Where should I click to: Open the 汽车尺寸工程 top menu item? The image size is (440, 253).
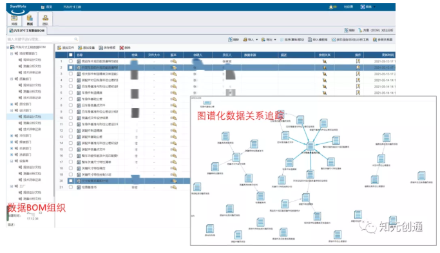pos(72,6)
